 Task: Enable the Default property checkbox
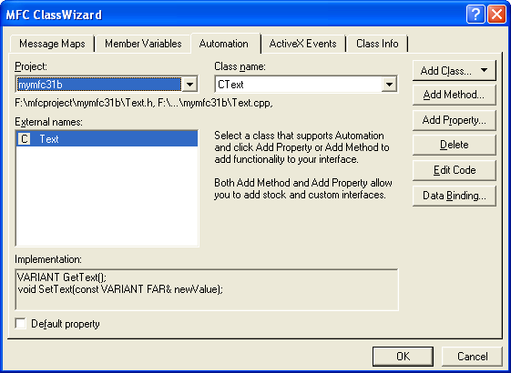(21, 324)
